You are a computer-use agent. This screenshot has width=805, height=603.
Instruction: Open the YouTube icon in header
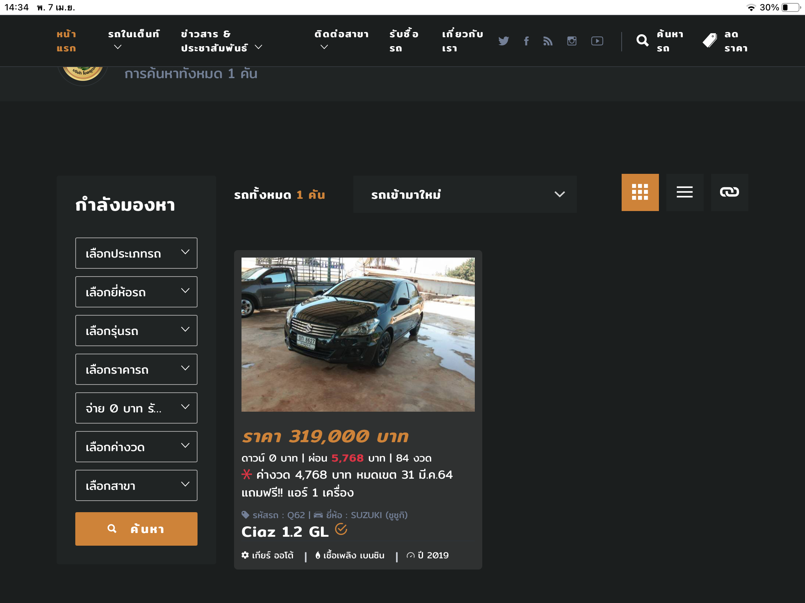[597, 41]
